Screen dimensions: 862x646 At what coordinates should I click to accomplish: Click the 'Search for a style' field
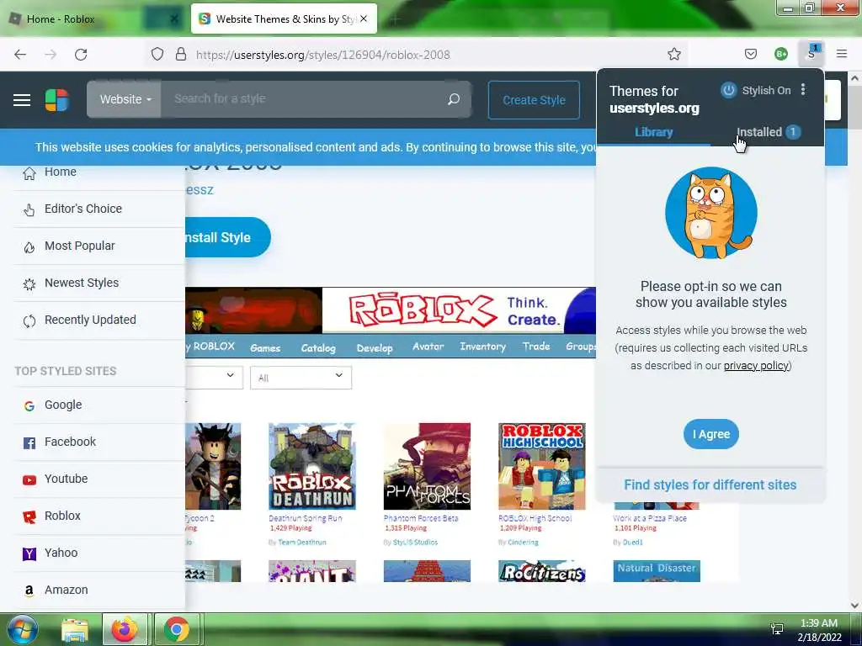tap(306, 99)
